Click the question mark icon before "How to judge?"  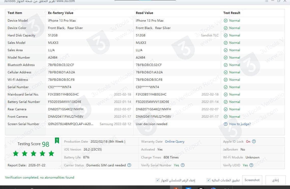coord(225,124)
